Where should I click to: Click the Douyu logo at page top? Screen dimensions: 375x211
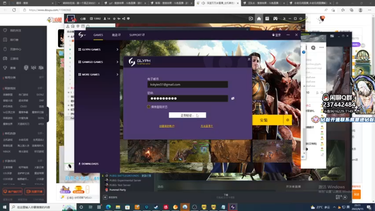(54, 20)
